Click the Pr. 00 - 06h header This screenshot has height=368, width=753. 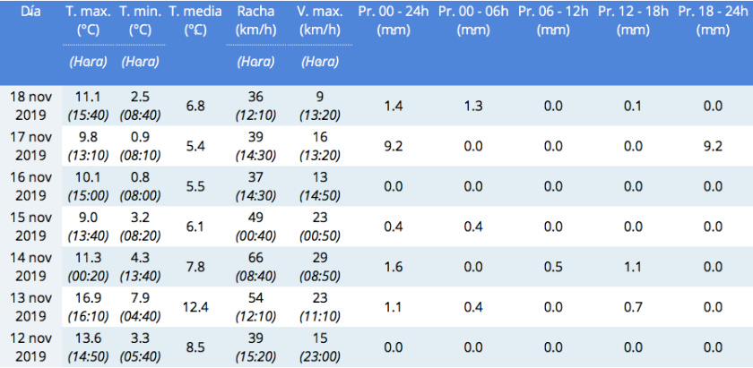473,21
